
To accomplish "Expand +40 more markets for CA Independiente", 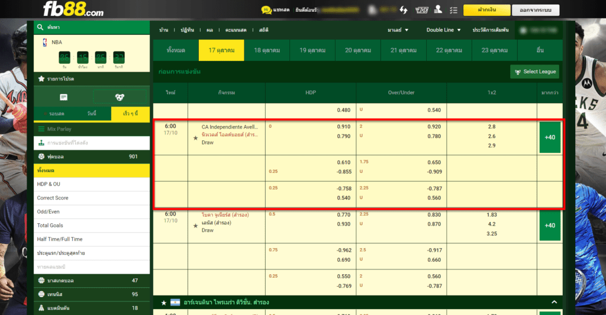I will (x=550, y=137).
